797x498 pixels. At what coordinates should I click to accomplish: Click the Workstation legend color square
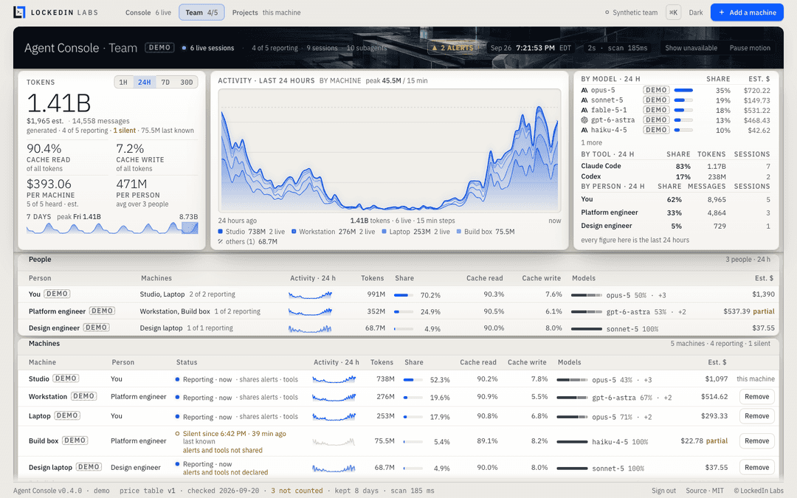click(x=294, y=231)
